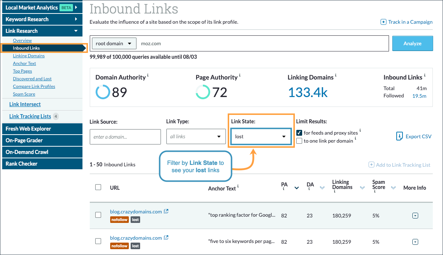Open the More Info arrow on the first row

[x=415, y=216]
